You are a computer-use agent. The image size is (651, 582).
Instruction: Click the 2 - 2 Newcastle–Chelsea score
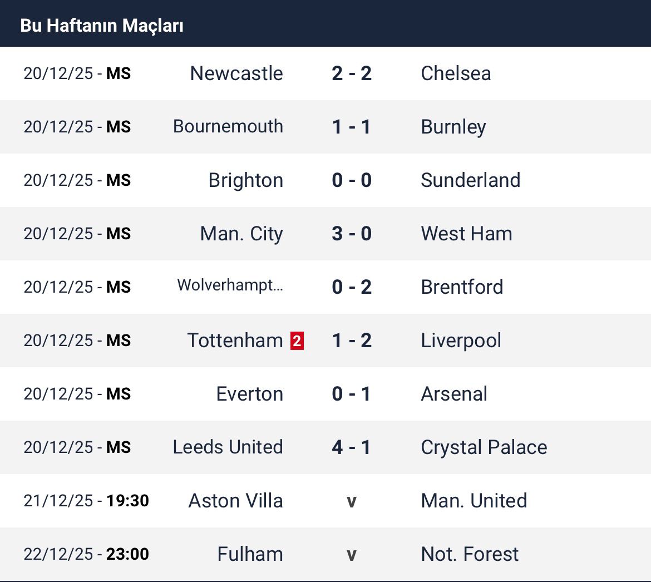pos(351,73)
